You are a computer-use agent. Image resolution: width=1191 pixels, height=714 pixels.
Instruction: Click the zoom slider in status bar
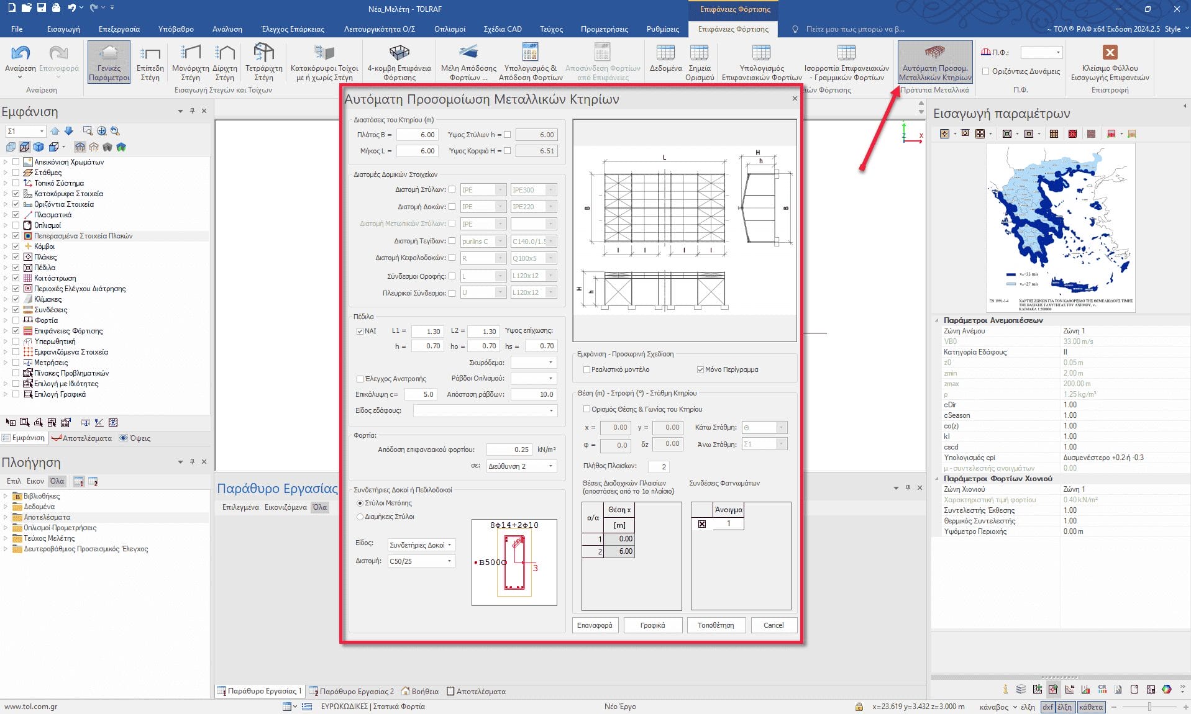tap(1149, 707)
